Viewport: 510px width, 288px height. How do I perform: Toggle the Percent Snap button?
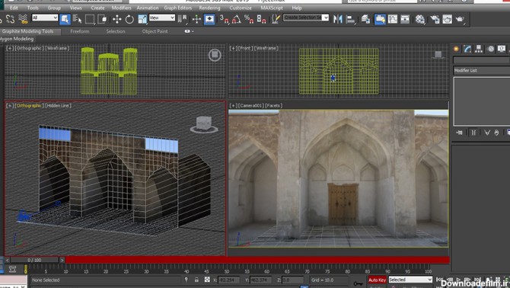tap(249, 19)
